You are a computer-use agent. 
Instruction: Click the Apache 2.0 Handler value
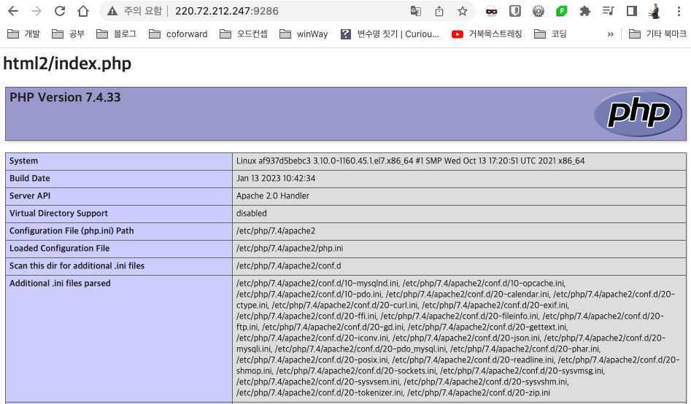click(x=273, y=195)
